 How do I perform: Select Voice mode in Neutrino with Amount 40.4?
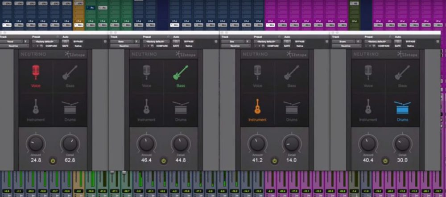[x=368, y=76]
